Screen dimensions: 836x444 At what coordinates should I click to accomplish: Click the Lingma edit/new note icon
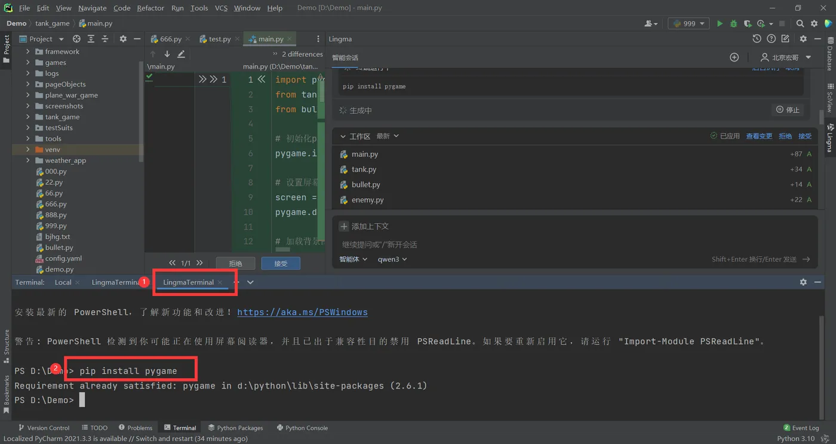click(x=785, y=39)
